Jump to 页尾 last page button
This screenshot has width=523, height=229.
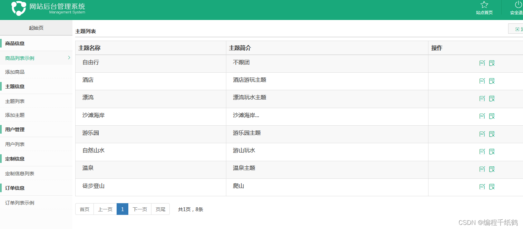coord(160,209)
